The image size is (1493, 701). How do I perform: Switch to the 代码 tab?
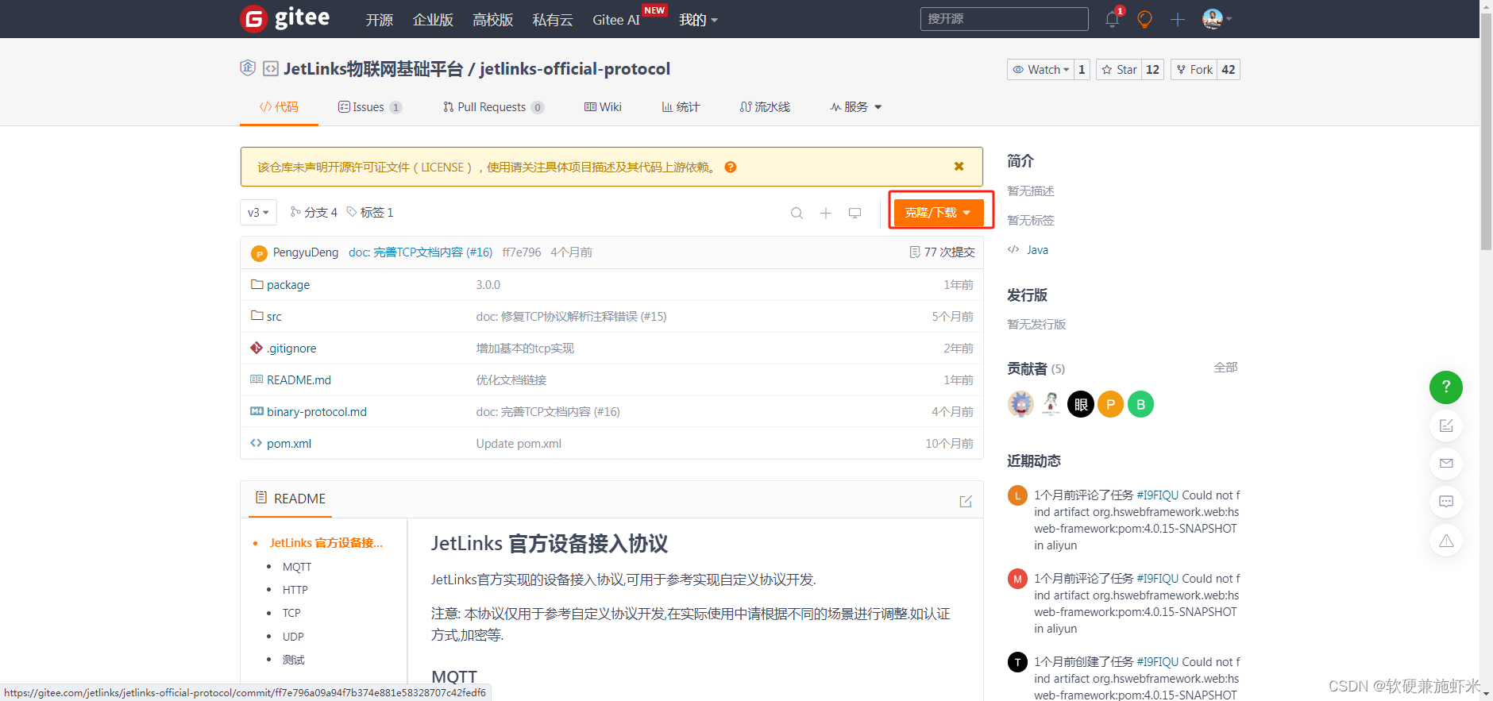click(x=279, y=107)
